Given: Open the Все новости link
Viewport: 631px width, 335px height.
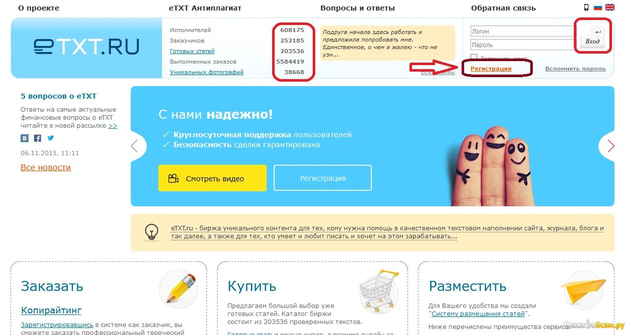Looking at the screenshot, I should (46, 167).
